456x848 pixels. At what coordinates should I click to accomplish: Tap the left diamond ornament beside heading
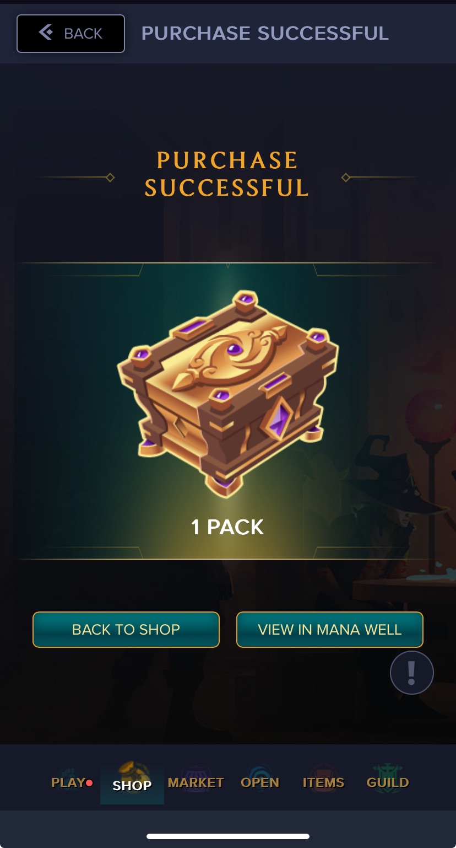tap(110, 177)
